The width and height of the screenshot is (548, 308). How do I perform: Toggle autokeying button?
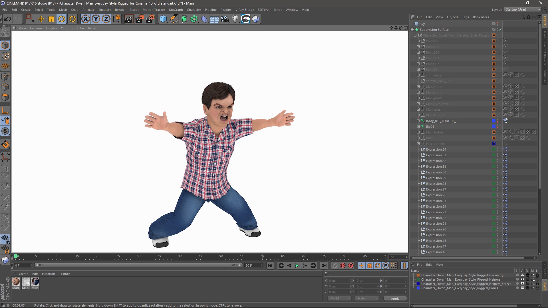point(343,266)
